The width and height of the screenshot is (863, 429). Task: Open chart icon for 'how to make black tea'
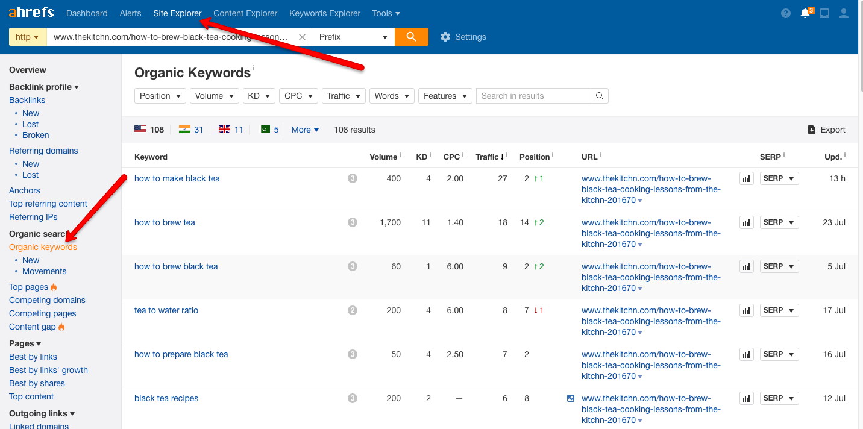(x=747, y=179)
